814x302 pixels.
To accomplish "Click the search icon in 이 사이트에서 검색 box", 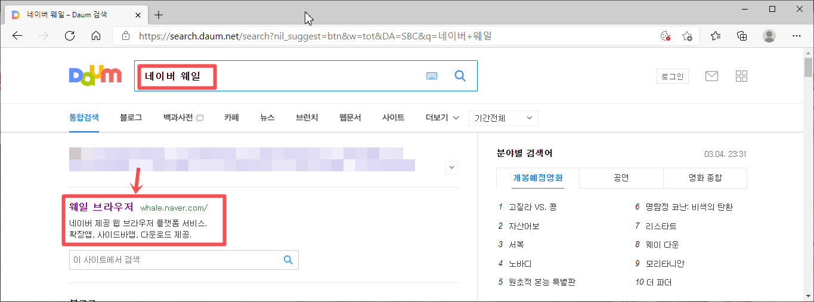I will 288,260.
